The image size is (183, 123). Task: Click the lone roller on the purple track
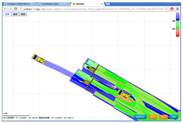coord(38,59)
